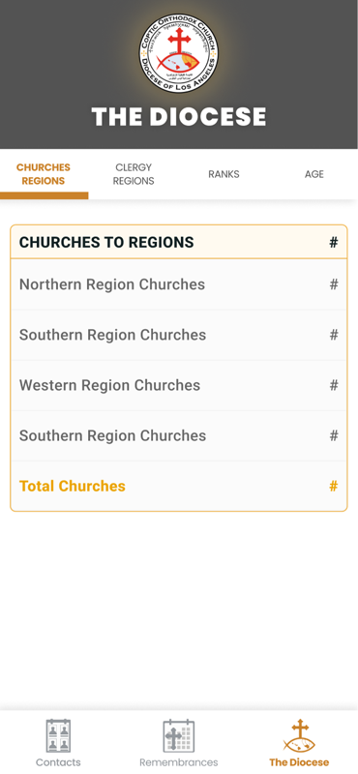Screen dimensions: 358x774
Task: Select the Southern Region Churches row above Total Churches
Action: click(179, 435)
